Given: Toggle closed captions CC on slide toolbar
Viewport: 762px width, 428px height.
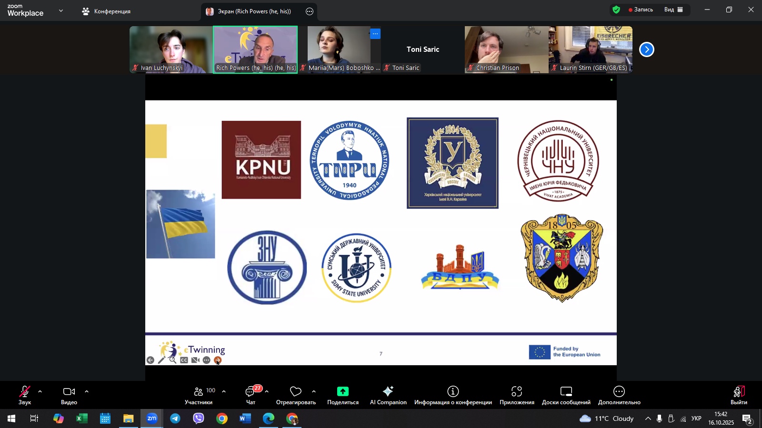Looking at the screenshot, I should [184, 360].
